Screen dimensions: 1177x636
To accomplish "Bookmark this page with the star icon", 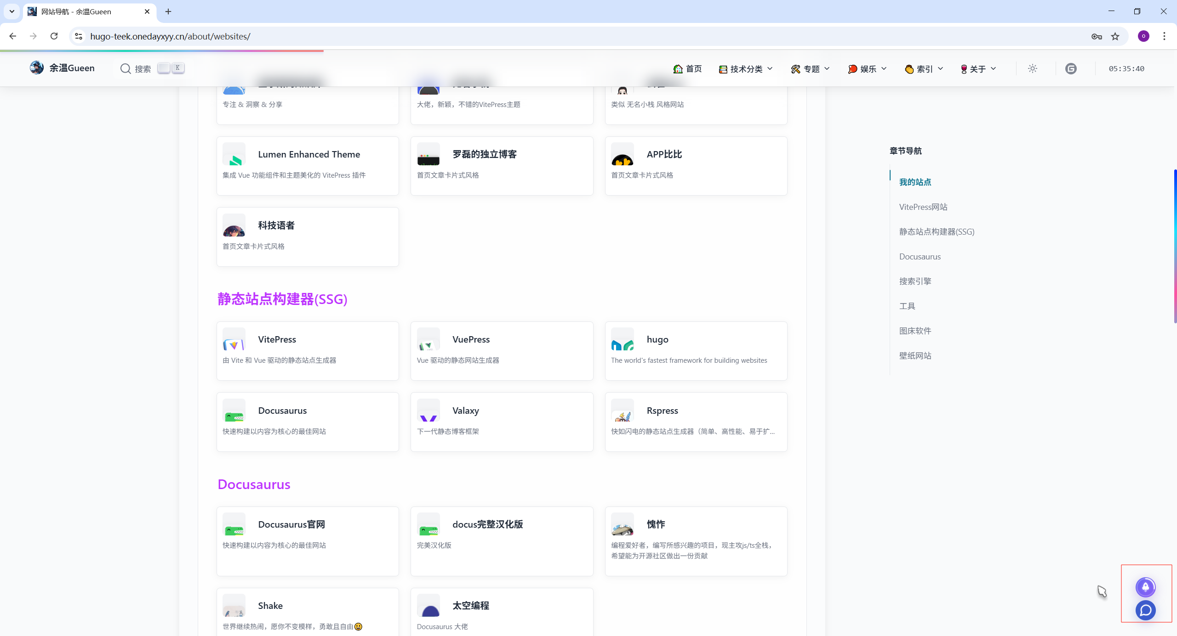I will click(x=1115, y=36).
